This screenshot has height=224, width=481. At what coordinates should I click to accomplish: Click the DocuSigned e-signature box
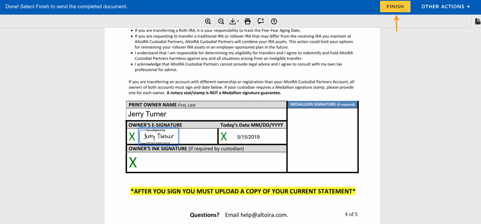click(x=158, y=136)
